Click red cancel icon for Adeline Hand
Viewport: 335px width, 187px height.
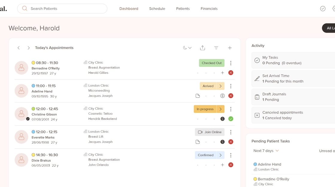(x=231, y=96)
